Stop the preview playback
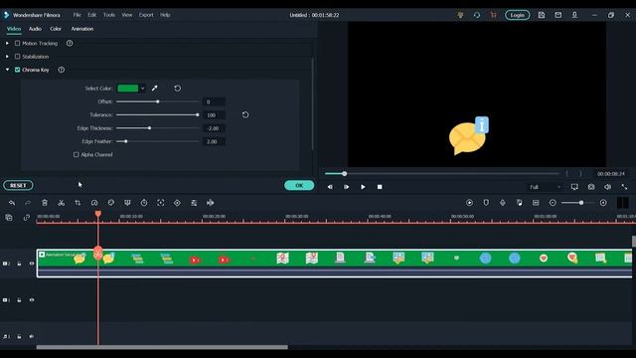 pos(380,187)
